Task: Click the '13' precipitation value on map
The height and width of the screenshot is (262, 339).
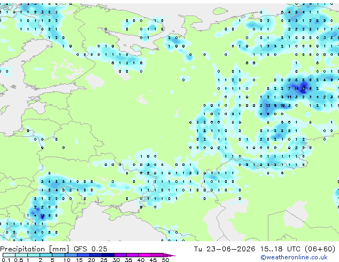Action: (x=42, y=215)
